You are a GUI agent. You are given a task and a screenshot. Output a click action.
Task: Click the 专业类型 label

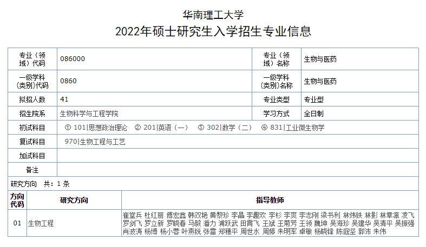click(x=276, y=99)
